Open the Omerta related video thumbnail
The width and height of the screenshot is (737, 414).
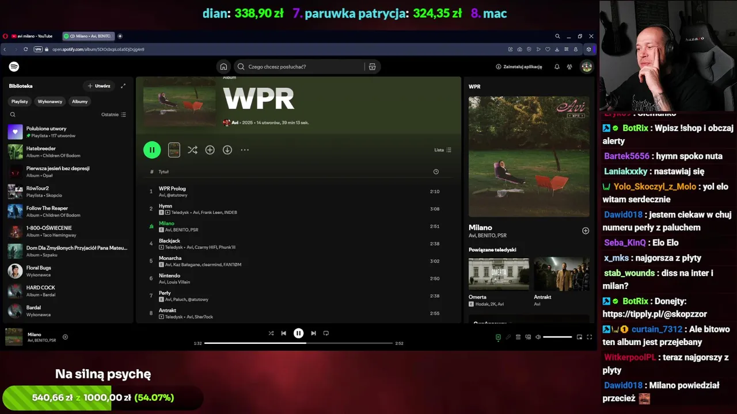point(499,274)
